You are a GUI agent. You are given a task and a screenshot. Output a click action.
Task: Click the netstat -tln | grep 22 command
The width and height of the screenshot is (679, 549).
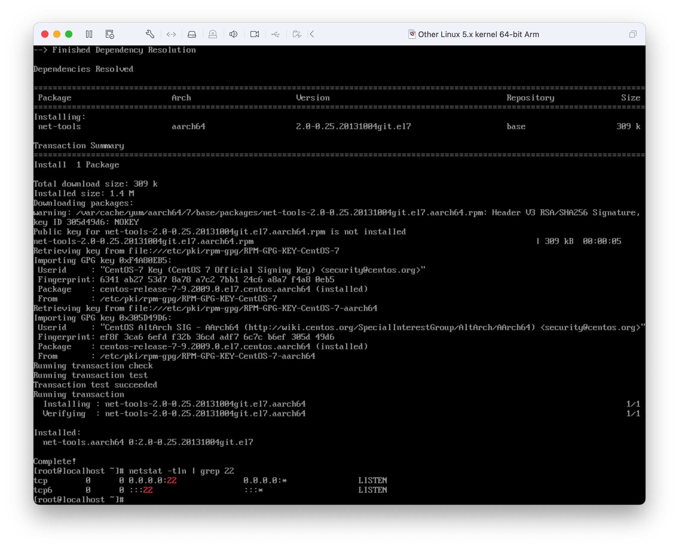pos(181,471)
